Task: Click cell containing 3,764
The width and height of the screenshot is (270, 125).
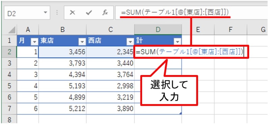Action: click(110, 75)
